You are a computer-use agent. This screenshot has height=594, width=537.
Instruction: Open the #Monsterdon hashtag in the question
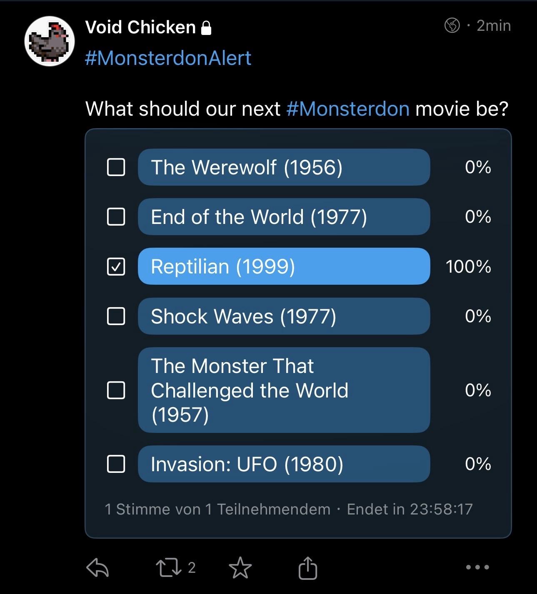347,109
